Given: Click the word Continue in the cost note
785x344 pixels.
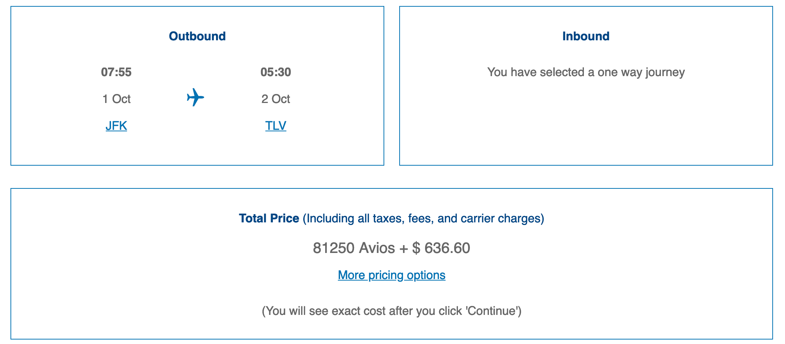Looking at the screenshot, I should pyautogui.click(x=492, y=311).
